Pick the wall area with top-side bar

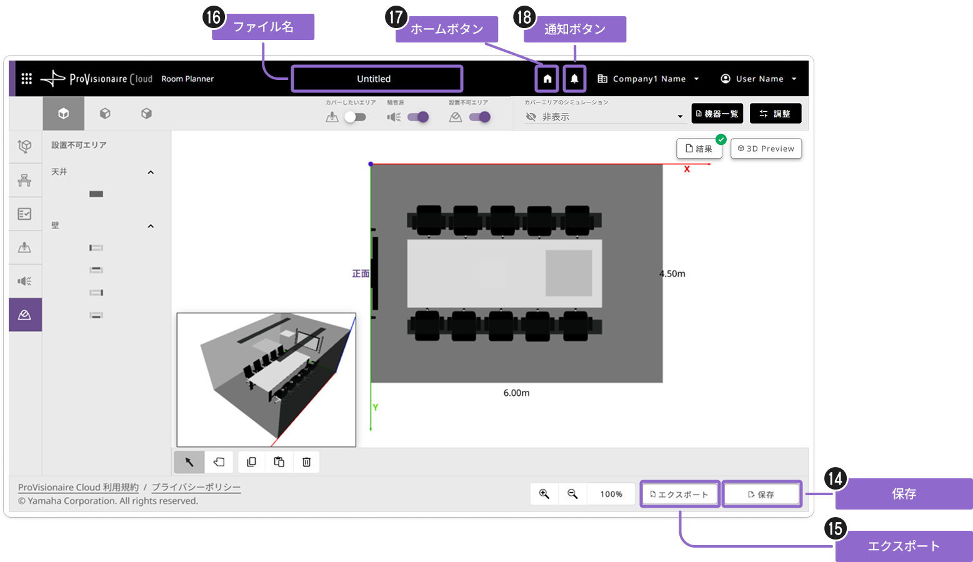96,270
